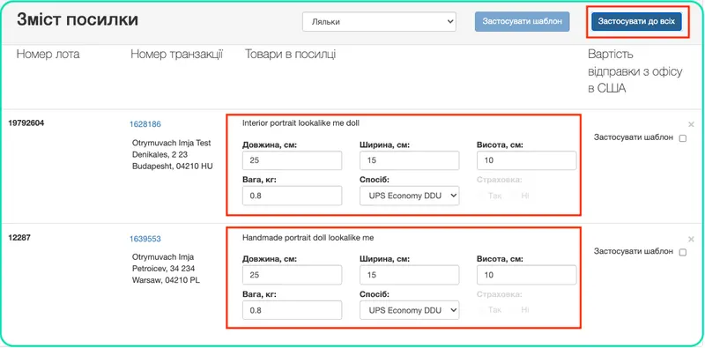Click weight field of Interior portrait doll
This screenshot has width=705, height=348.
(x=292, y=196)
